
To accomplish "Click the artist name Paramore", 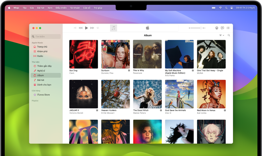I will click(x=138, y=73).
